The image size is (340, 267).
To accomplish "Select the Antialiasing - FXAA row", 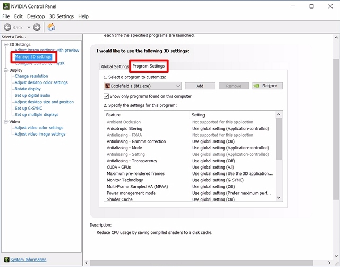I will pyautogui.click(x=190, y=135).
